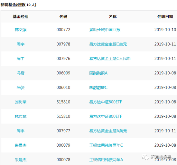This screenshot has width=177, height=165.
Task: Open 朱晨杰 link in the 000079 row
Action: [21, 145]
